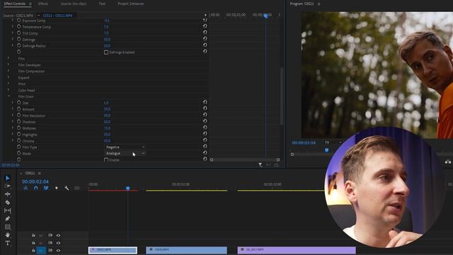Toggle the lock on track V1
453x255 pixels.
tap(33, 250)
